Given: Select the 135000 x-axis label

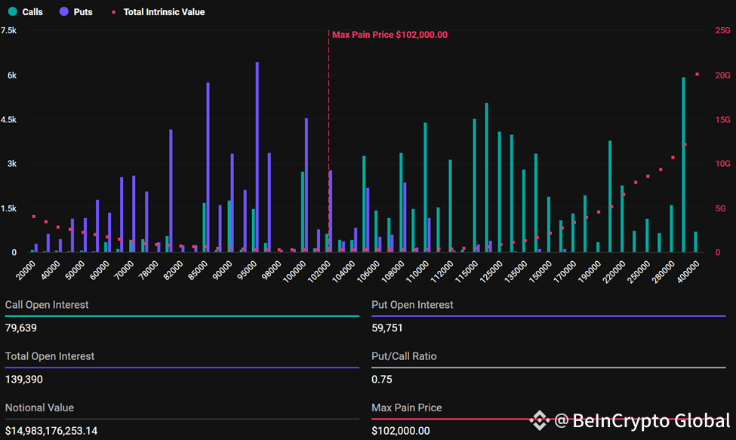Looking at the screenshot, I should point(516,272).
